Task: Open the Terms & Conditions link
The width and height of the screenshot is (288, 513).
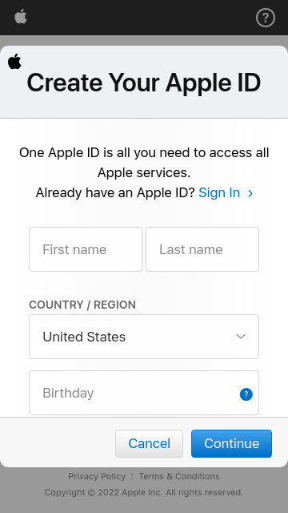Action: [179, 476]
